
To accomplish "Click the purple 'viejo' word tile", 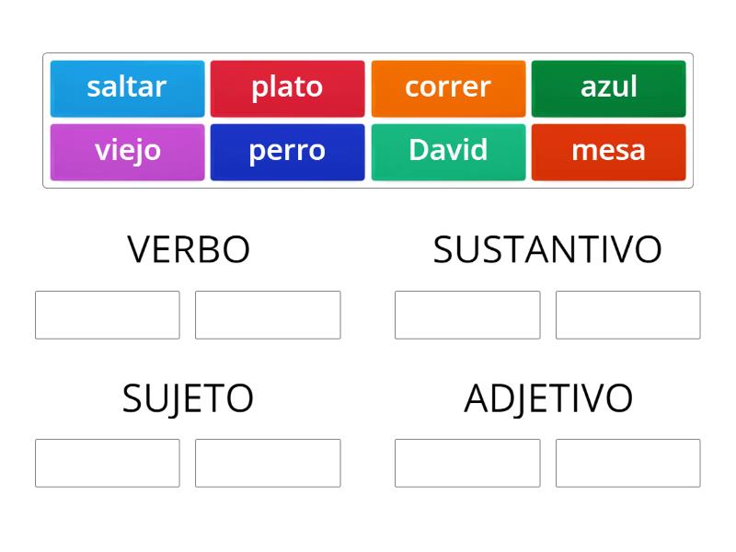I will (x=127, y=150).
